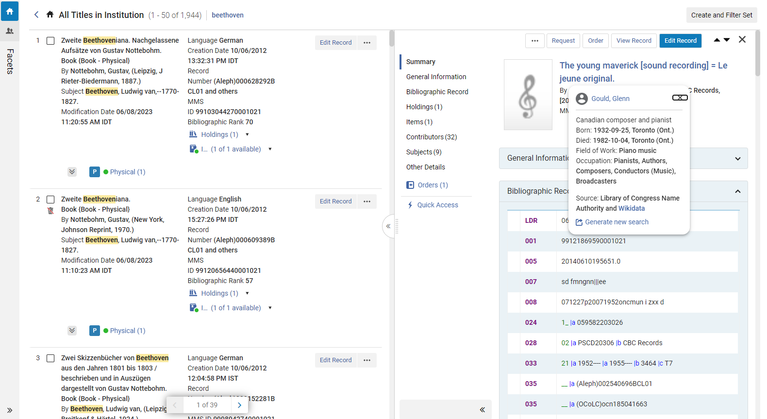The height and width of the screenshot is (419, 767).
Task: Click Edit Record for record 2
Action: click(x=335, y=201)
